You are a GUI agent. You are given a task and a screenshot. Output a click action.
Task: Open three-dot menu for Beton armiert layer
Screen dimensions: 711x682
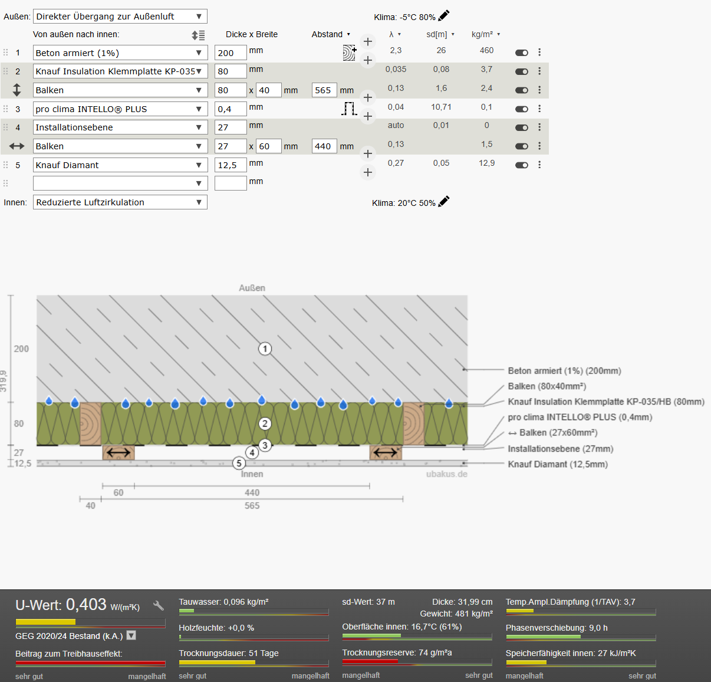[x=539, y=53]
